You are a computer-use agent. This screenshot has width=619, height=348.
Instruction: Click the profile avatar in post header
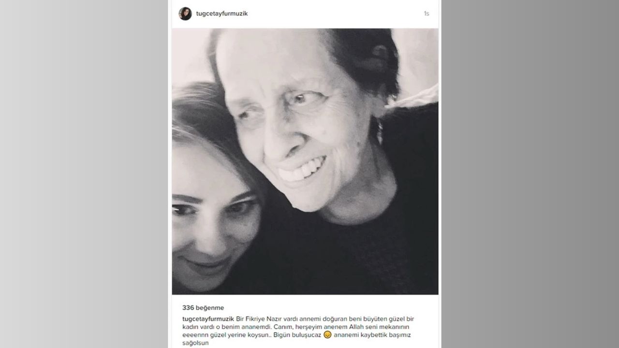point(185,14)
